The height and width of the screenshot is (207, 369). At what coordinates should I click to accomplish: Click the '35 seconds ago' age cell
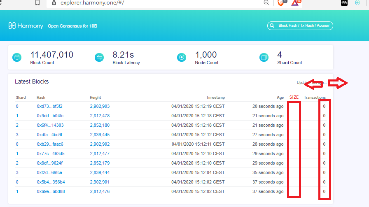268,172
